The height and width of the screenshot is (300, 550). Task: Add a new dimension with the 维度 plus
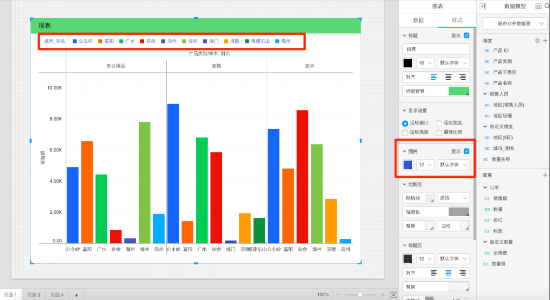(x=545, y=41)
